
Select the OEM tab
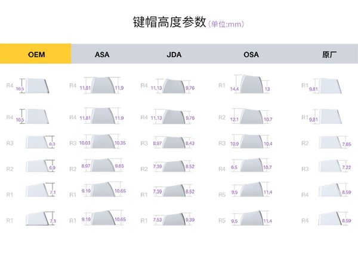point(36,54)
